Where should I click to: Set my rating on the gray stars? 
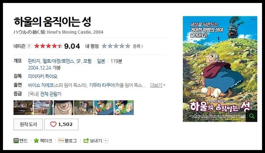(x=116, y=46)
